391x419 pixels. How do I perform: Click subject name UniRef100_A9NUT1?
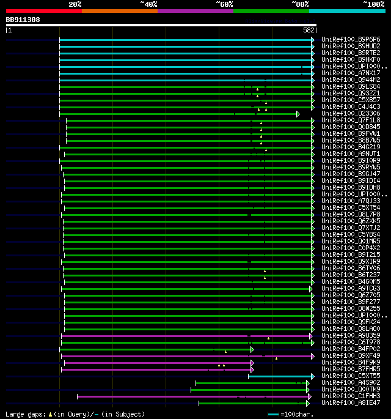(x=351, y=154)
